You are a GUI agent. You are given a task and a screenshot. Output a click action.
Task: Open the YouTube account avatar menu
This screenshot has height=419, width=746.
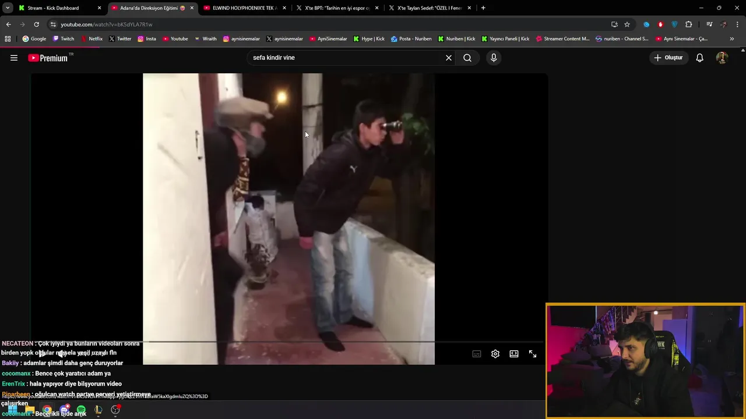[722, 58]
